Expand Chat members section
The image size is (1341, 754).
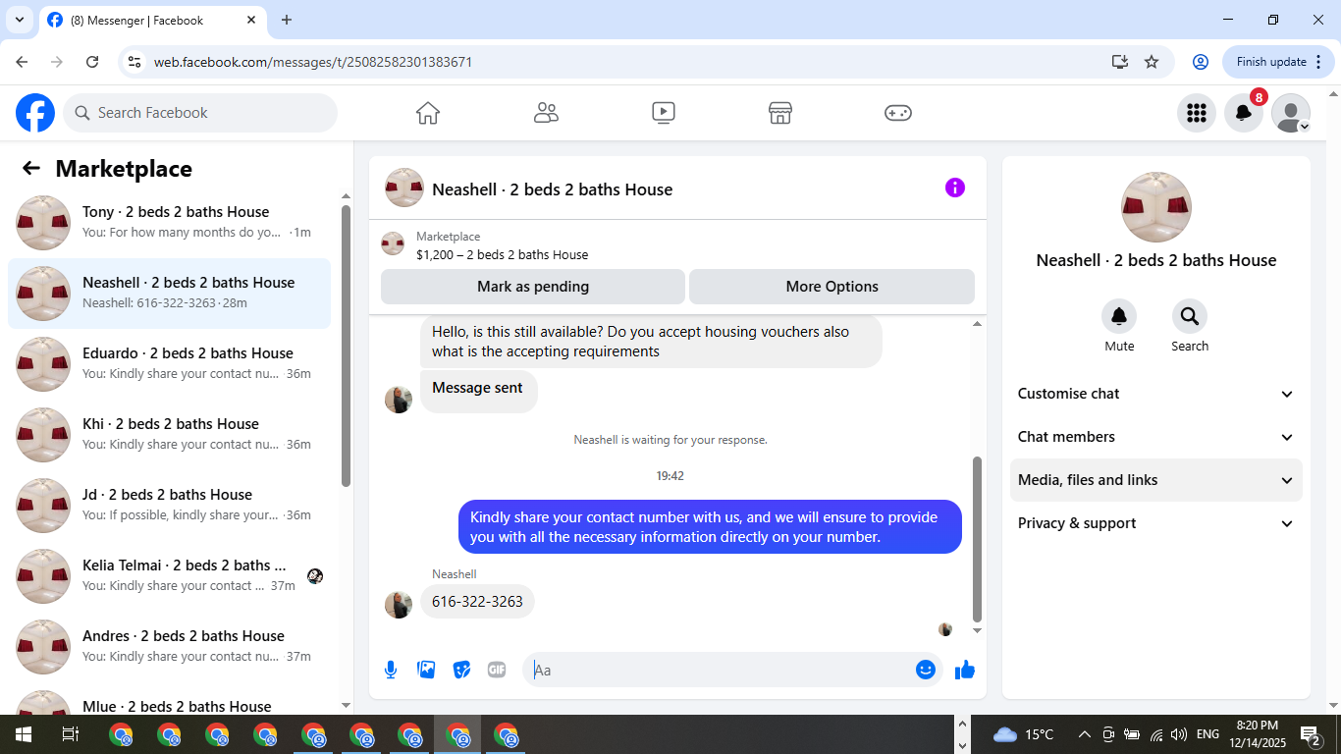click(x=1155, y=437)
